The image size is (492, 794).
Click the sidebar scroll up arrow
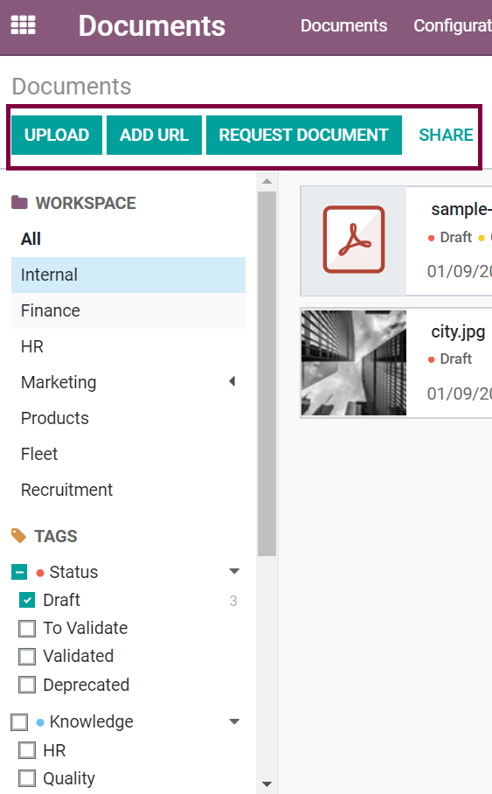click(267, 181)
